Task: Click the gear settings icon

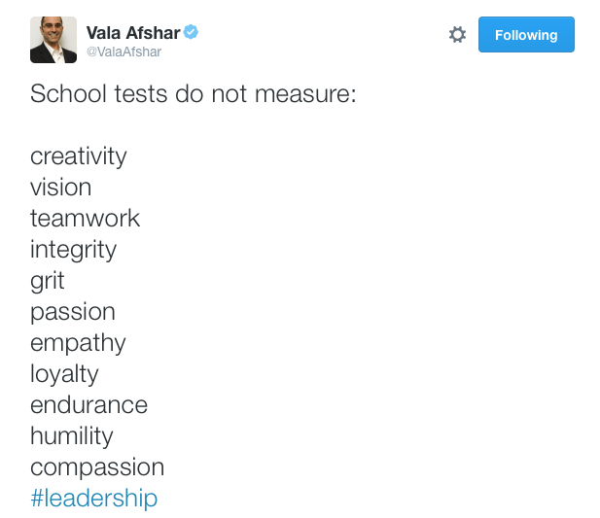Action: point(457,35)
